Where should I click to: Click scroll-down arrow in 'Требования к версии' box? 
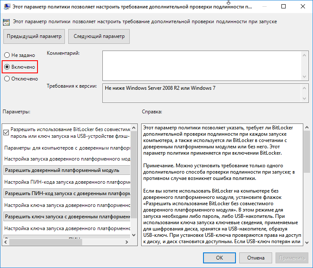coord(305,99)
